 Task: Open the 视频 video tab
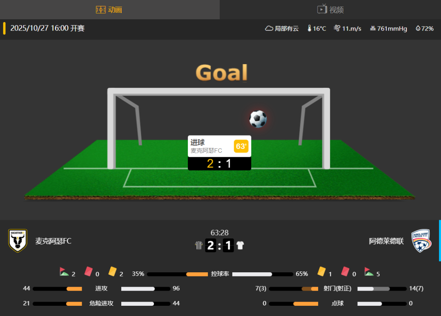click(330, 9)
